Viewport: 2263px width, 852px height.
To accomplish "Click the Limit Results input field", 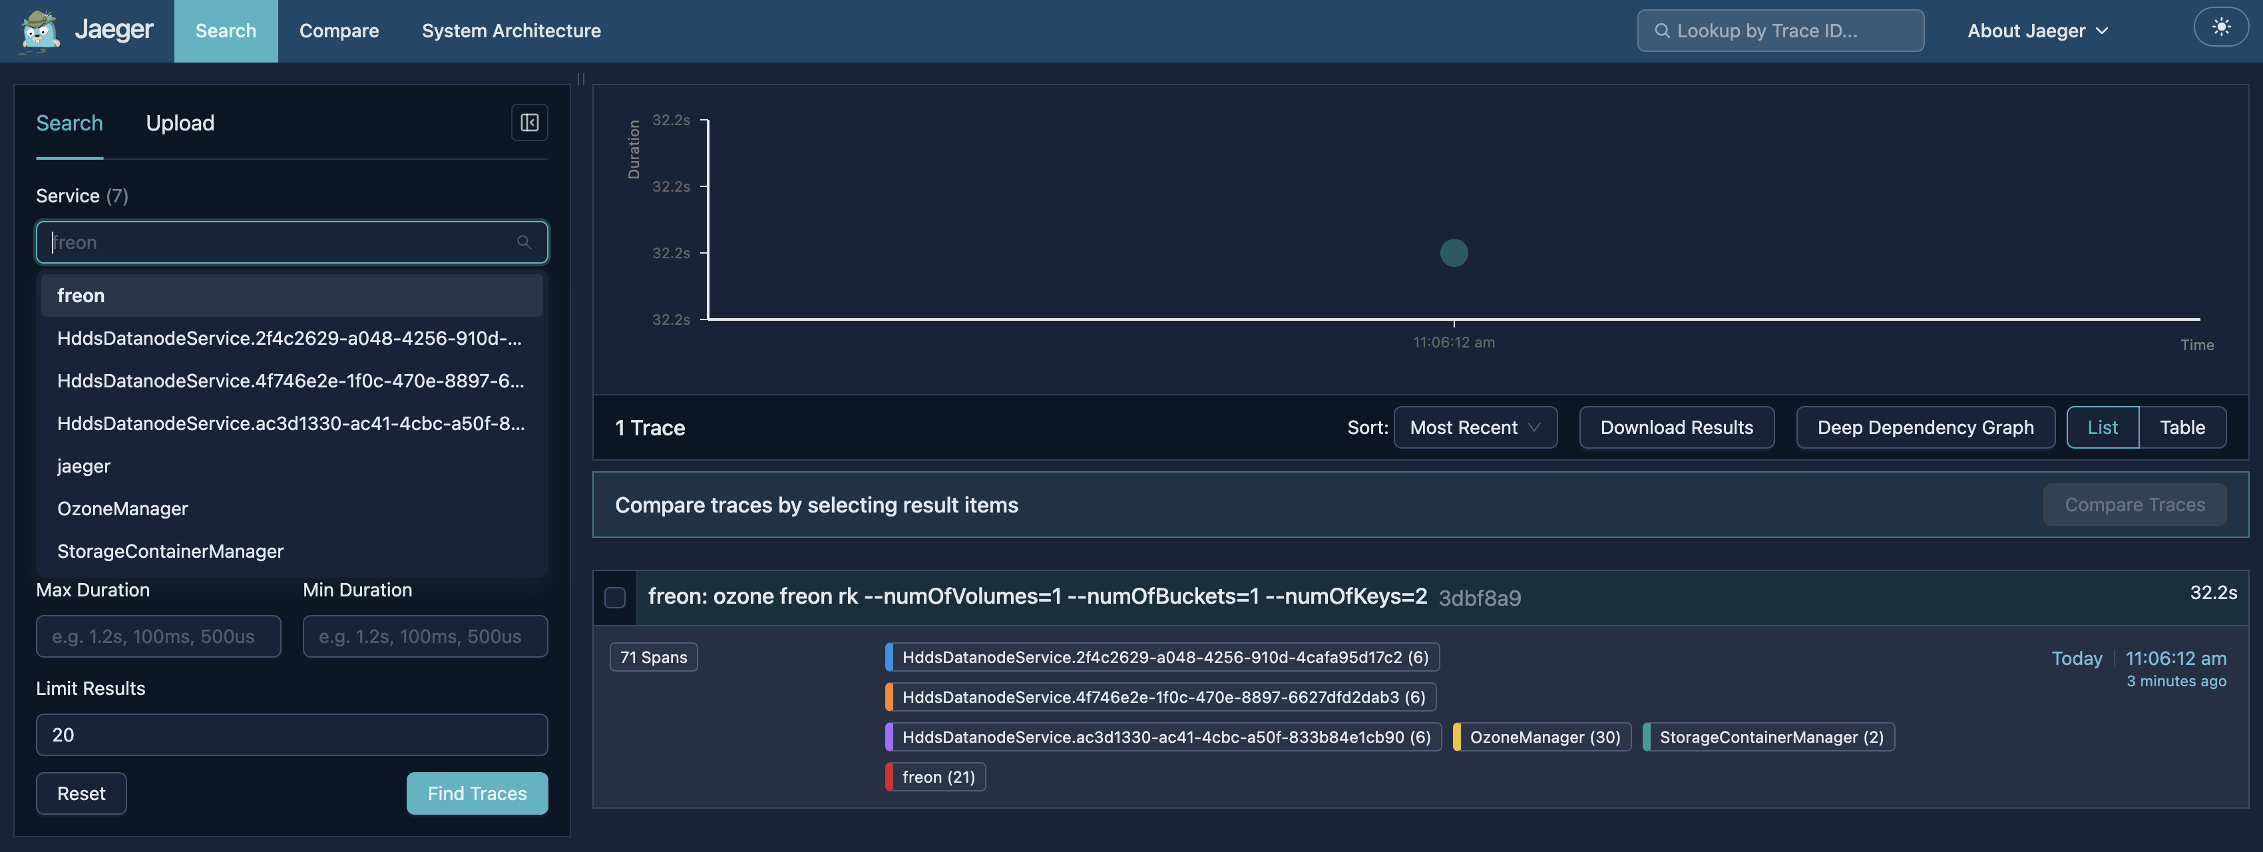I will tap(292, 735).
